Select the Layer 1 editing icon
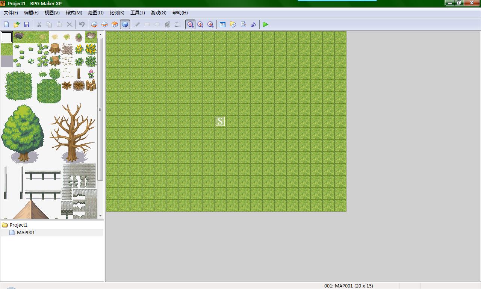Viewport: 481px width, 289px height. coord(94,24)
